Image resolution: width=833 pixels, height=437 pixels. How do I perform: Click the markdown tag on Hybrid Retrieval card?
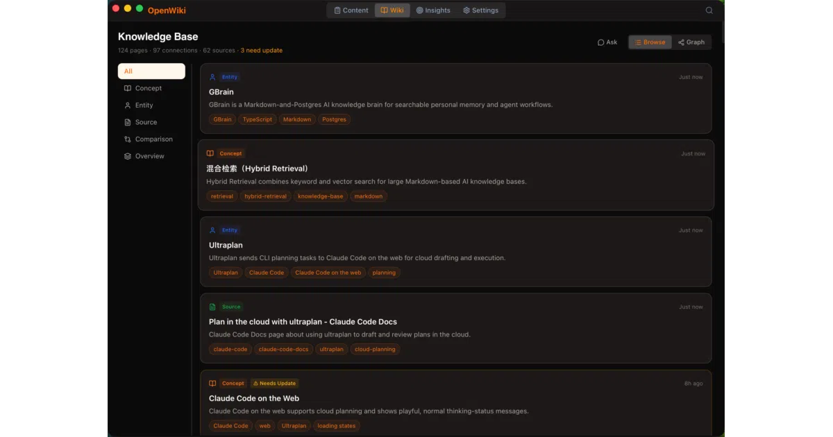(369, 196)
